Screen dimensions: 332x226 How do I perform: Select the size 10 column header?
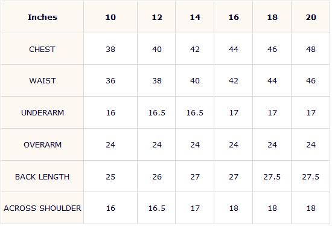[x=110, y=17]
